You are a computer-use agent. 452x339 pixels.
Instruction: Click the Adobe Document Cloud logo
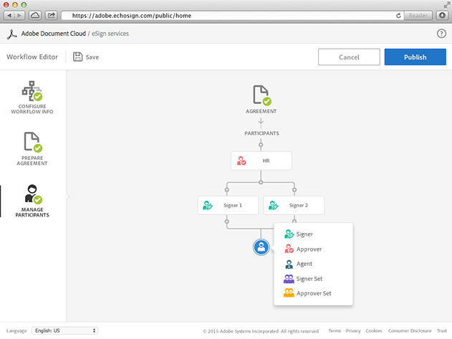pos(11,34)
